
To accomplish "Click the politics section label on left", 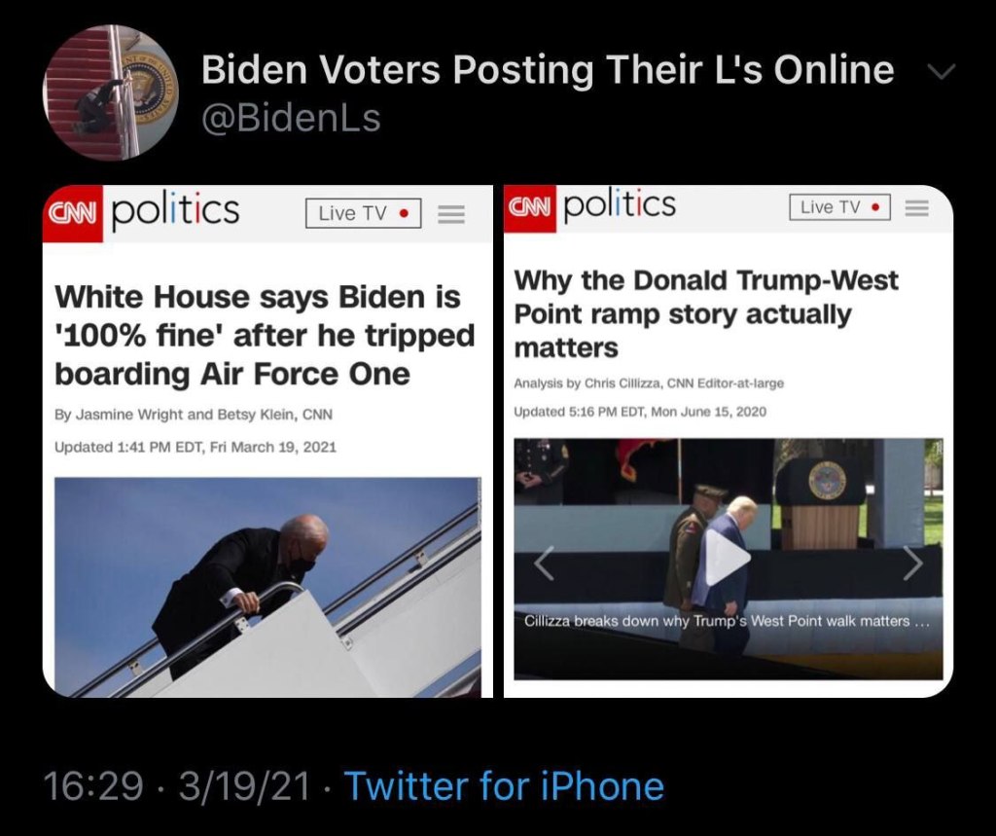I will coord(175,208).
